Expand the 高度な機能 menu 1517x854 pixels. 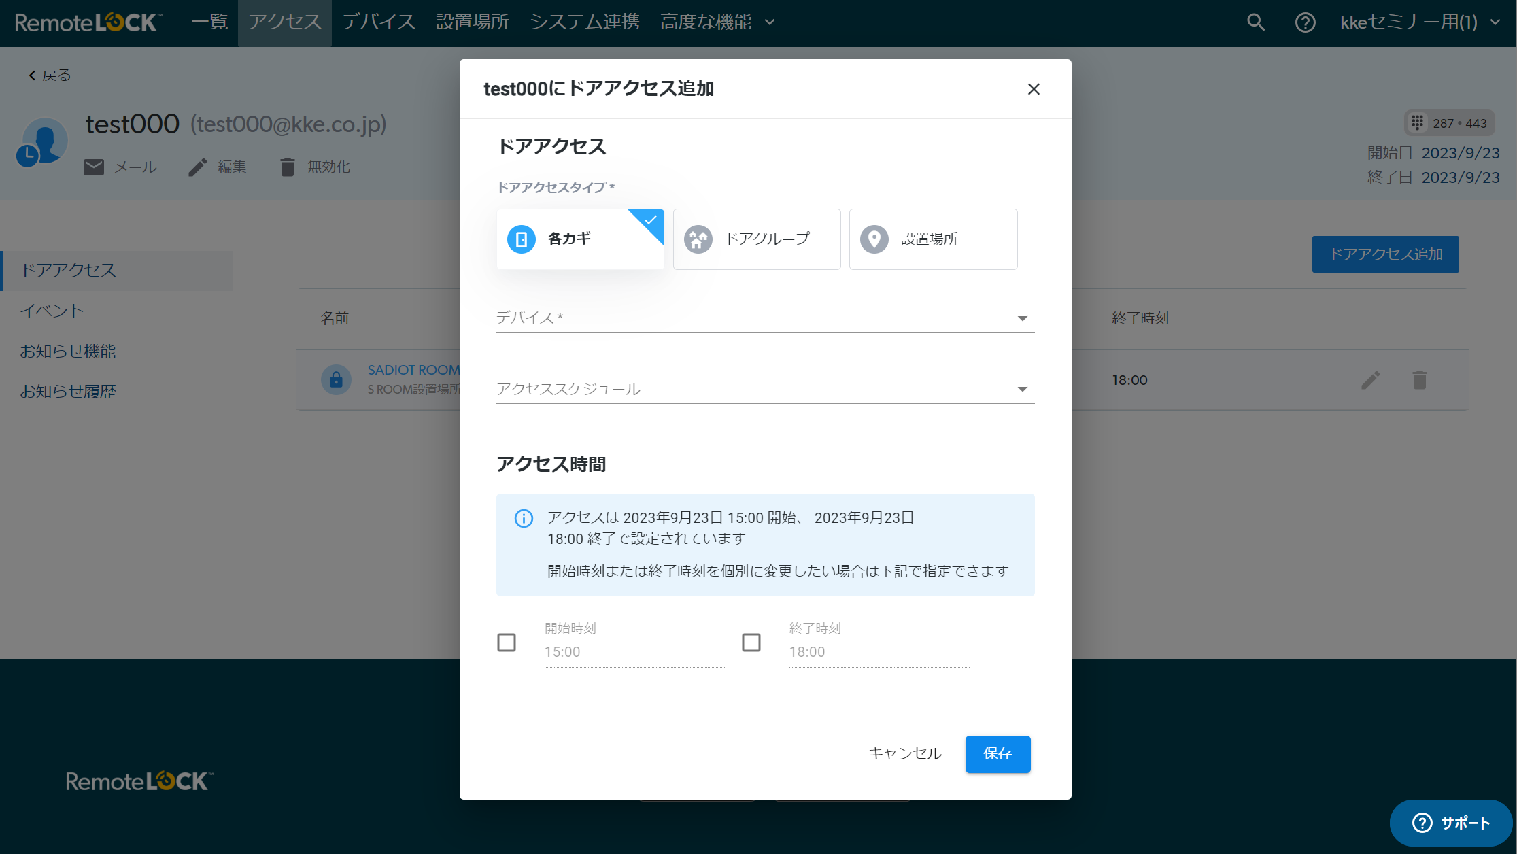[717, 22]
